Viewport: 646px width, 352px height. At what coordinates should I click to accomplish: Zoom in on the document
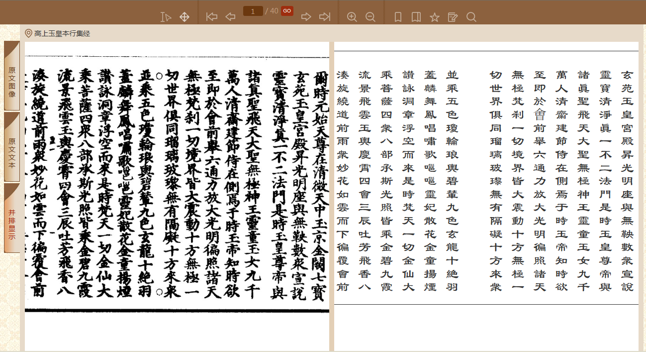pyautogui.click(x=352, y=17)
